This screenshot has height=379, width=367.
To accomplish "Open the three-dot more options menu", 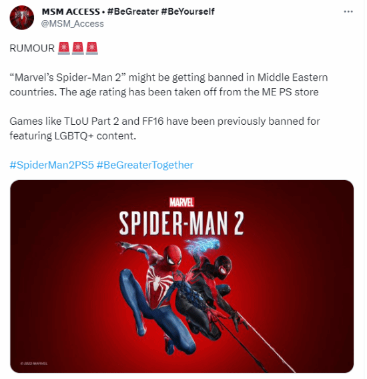I will (x=348, y=11).
